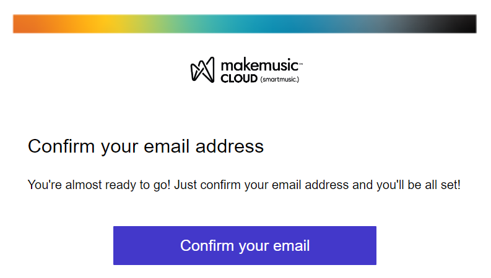Click the 'You're almost ready to go!' sentence

99,185
